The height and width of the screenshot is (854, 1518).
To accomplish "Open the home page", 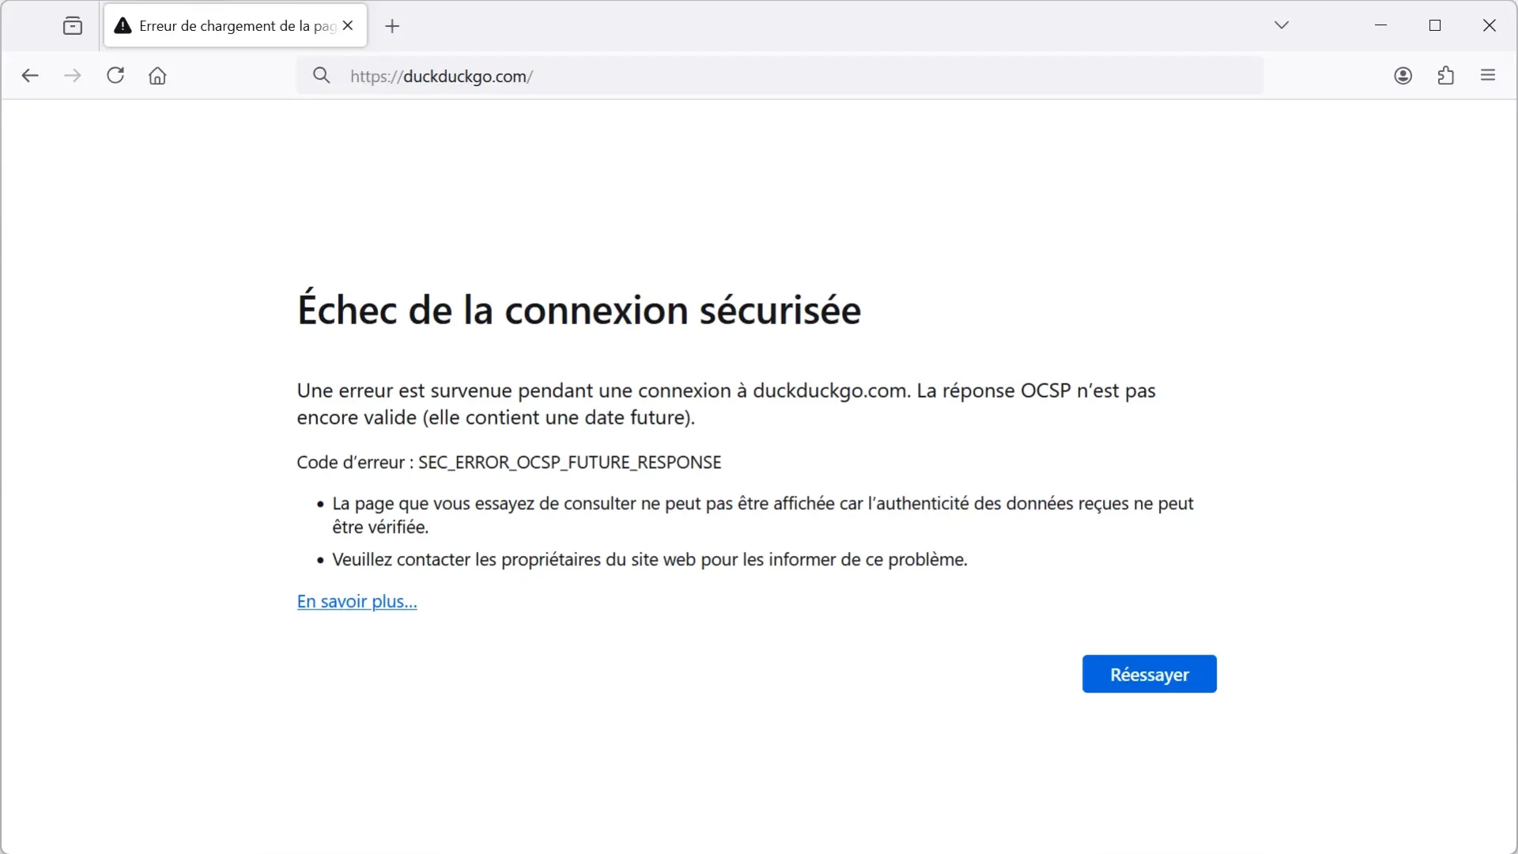I will click(x=157, y=75).
